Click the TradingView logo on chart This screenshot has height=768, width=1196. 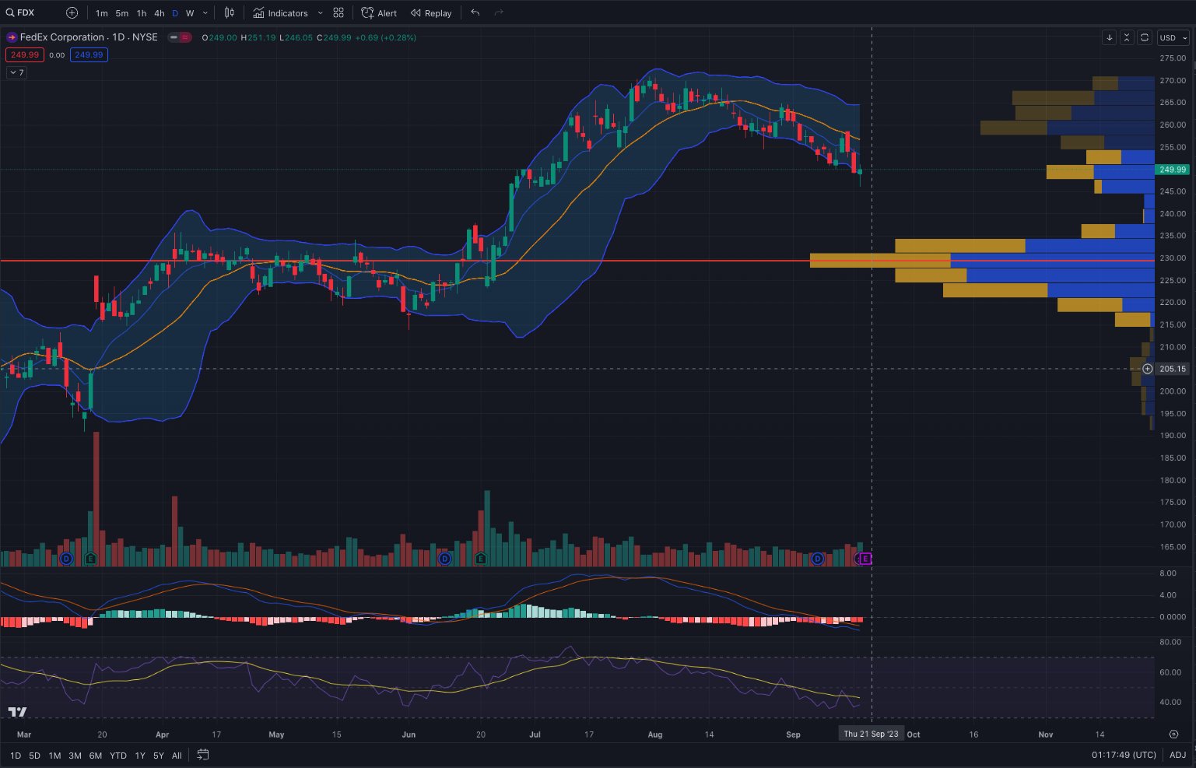pyautogui.click(x=17, y=712)
